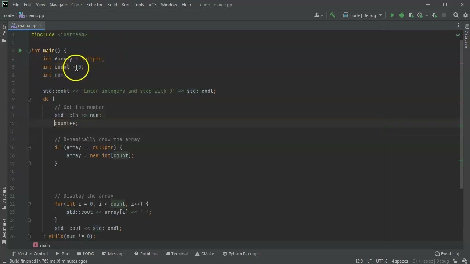Viewport: 470px width, 264px height.
Task: Click main.cpp in the navigation bar
Action: tap(32, 15)
